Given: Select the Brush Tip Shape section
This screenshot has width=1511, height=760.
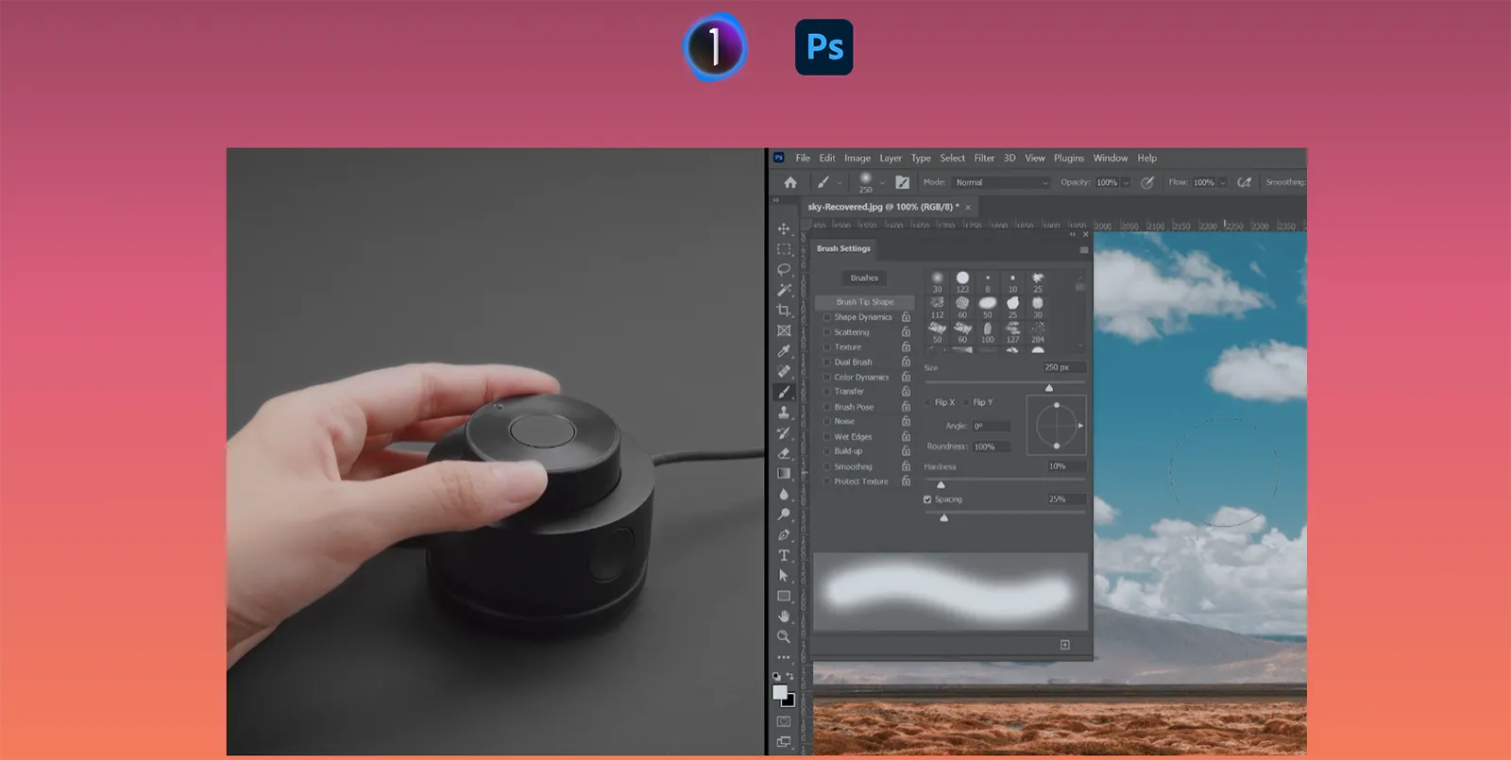Looking at the screenshot, I should (865, 302).
